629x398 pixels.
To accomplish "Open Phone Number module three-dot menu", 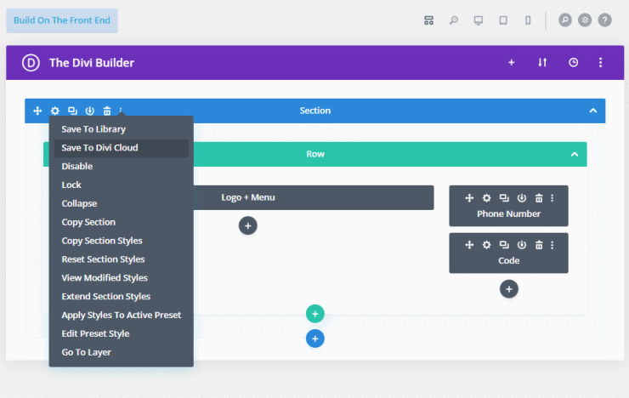I will click(552, 198).
